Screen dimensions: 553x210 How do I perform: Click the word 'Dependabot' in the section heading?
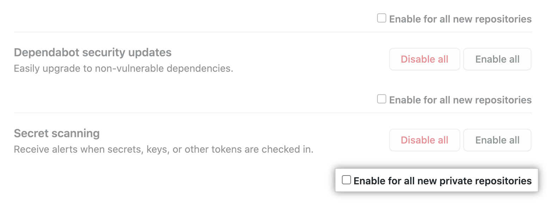point(47,52)
